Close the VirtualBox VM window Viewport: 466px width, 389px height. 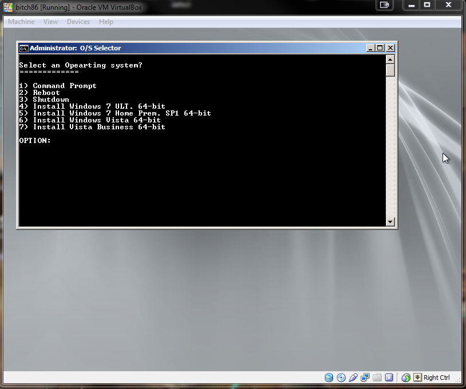point(448,5)
